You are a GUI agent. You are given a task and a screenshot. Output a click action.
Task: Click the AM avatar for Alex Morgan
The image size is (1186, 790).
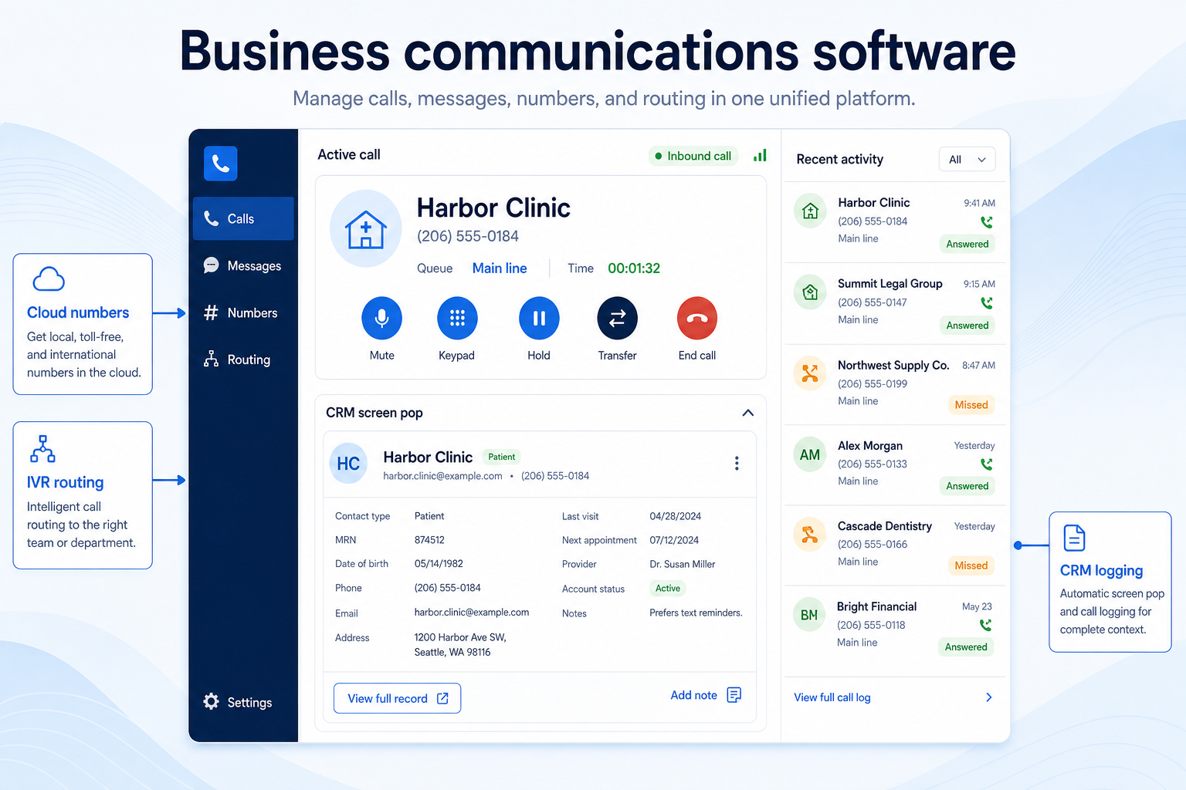(810, 454)
